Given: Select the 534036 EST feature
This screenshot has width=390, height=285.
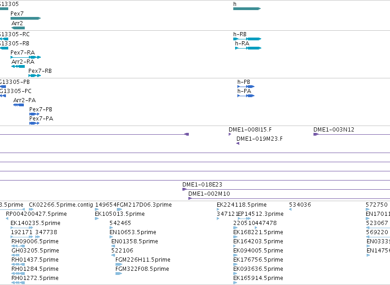Looking at the screenshot, I should [x=290, y=209].
